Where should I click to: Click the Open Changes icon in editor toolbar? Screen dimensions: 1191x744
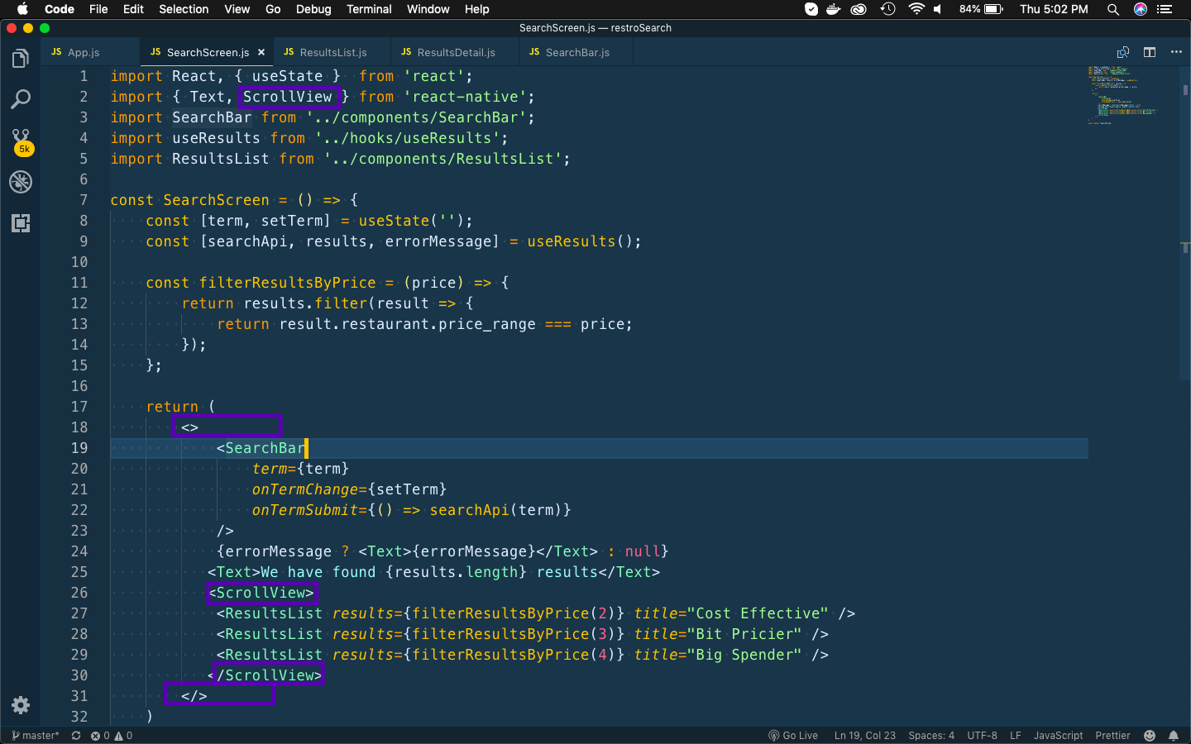[1123, 52]
